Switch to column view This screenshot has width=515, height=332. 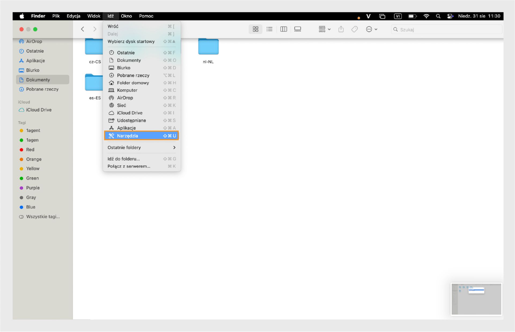coord(284,29)
